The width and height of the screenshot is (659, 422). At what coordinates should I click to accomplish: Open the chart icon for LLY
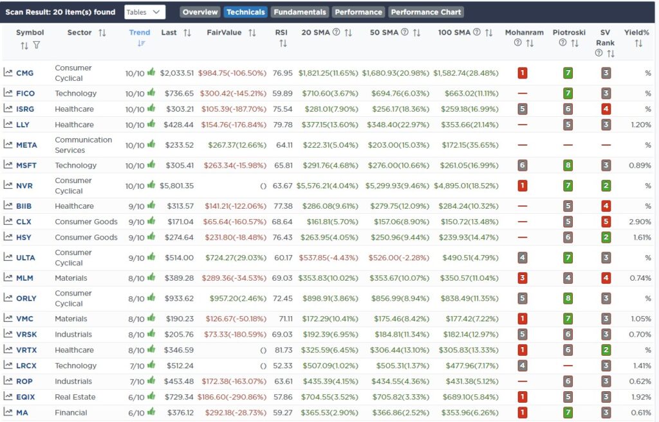point(8,124)
